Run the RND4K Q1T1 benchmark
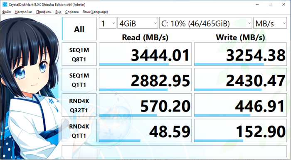 (x=79, y=131)
